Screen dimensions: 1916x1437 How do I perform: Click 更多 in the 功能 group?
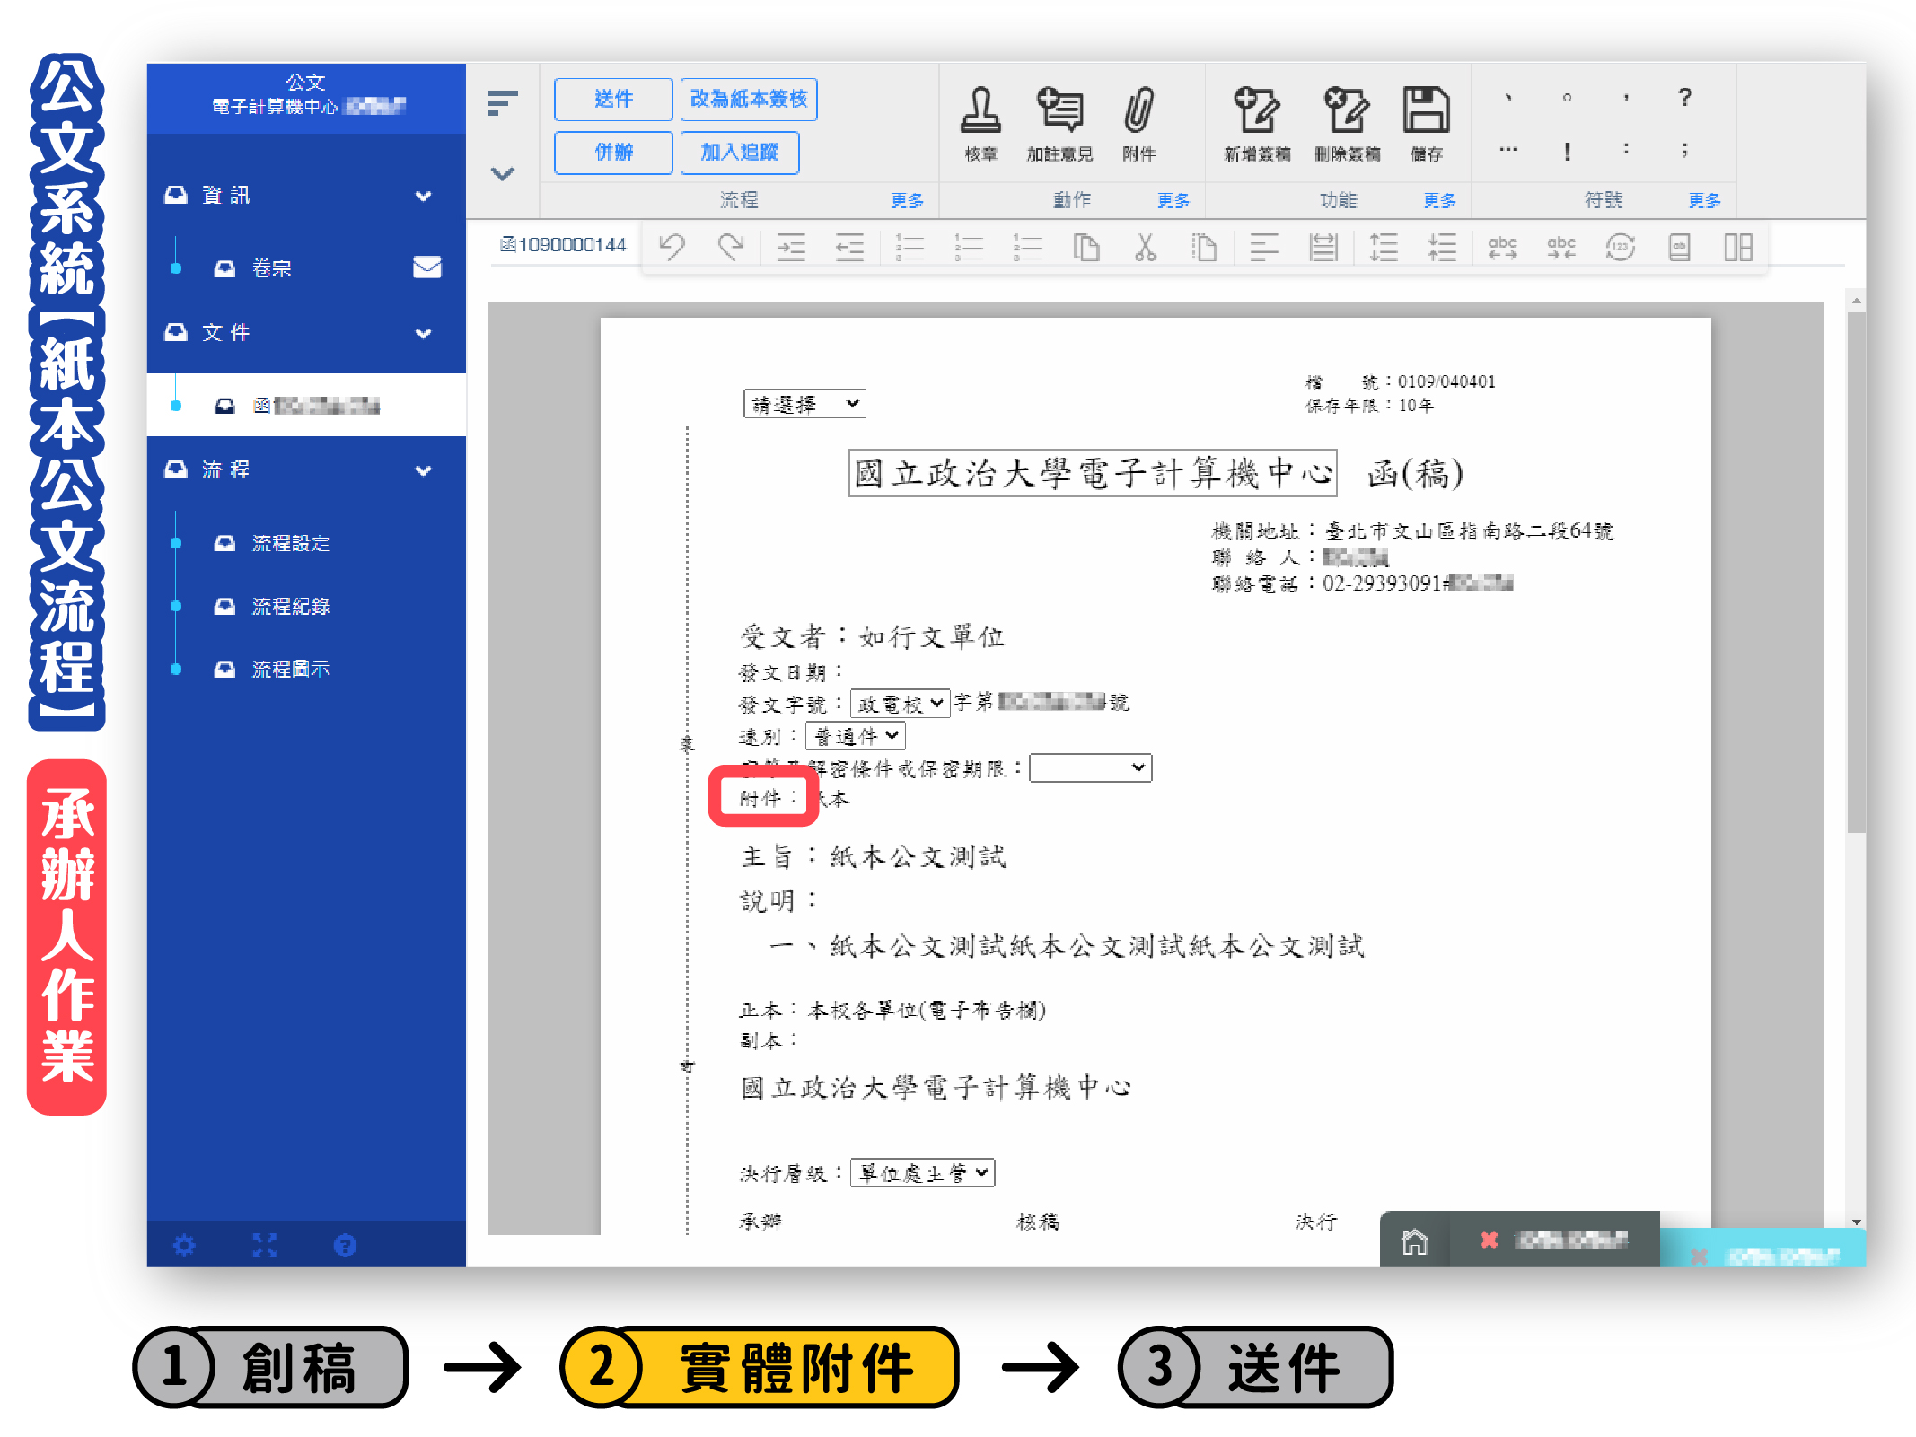pos(1439,200)
